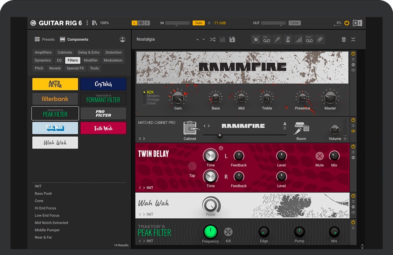Open Guitar Rig main menu dots

pos(87,23)
